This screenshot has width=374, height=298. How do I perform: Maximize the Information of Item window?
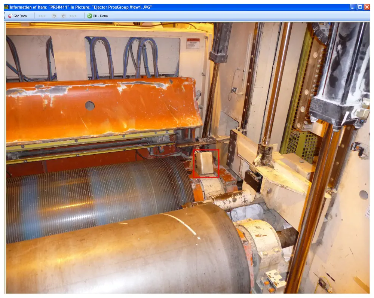pos(360,7)
